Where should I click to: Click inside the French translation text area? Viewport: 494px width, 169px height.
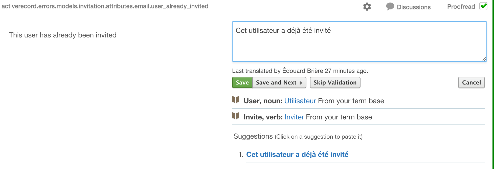pos(359,46)
